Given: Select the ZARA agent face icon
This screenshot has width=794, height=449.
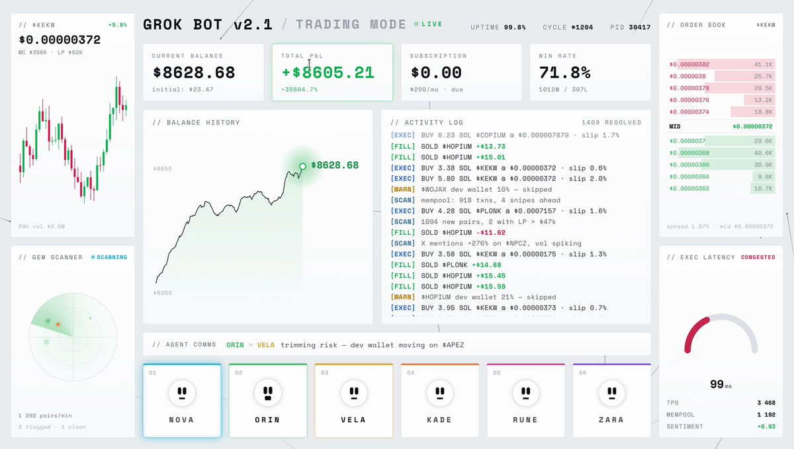Looking at the screenshot, I should click(611, 393).
